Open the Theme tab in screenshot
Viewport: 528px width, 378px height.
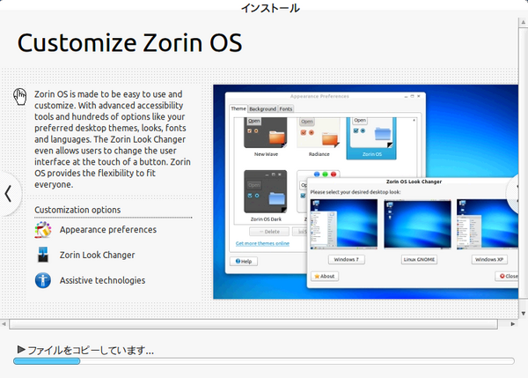pos(238,108)
